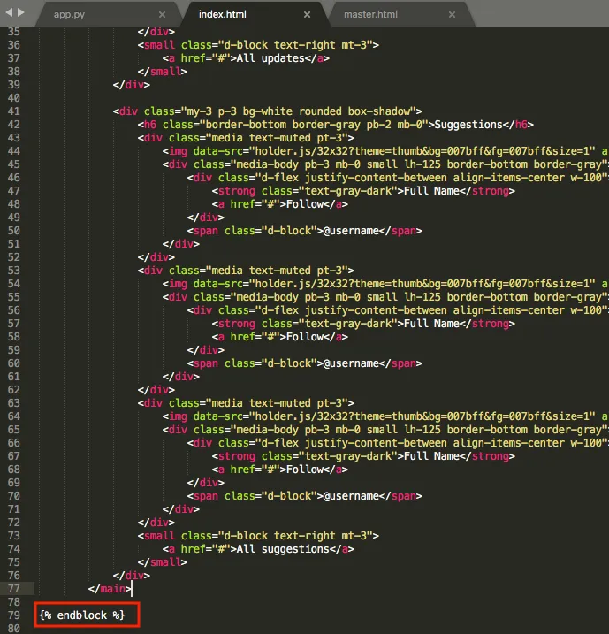Place cursor on closing main tag
The height and width of the screenshot is (634, 609).
pyautogui.click(x=110, y=589)
